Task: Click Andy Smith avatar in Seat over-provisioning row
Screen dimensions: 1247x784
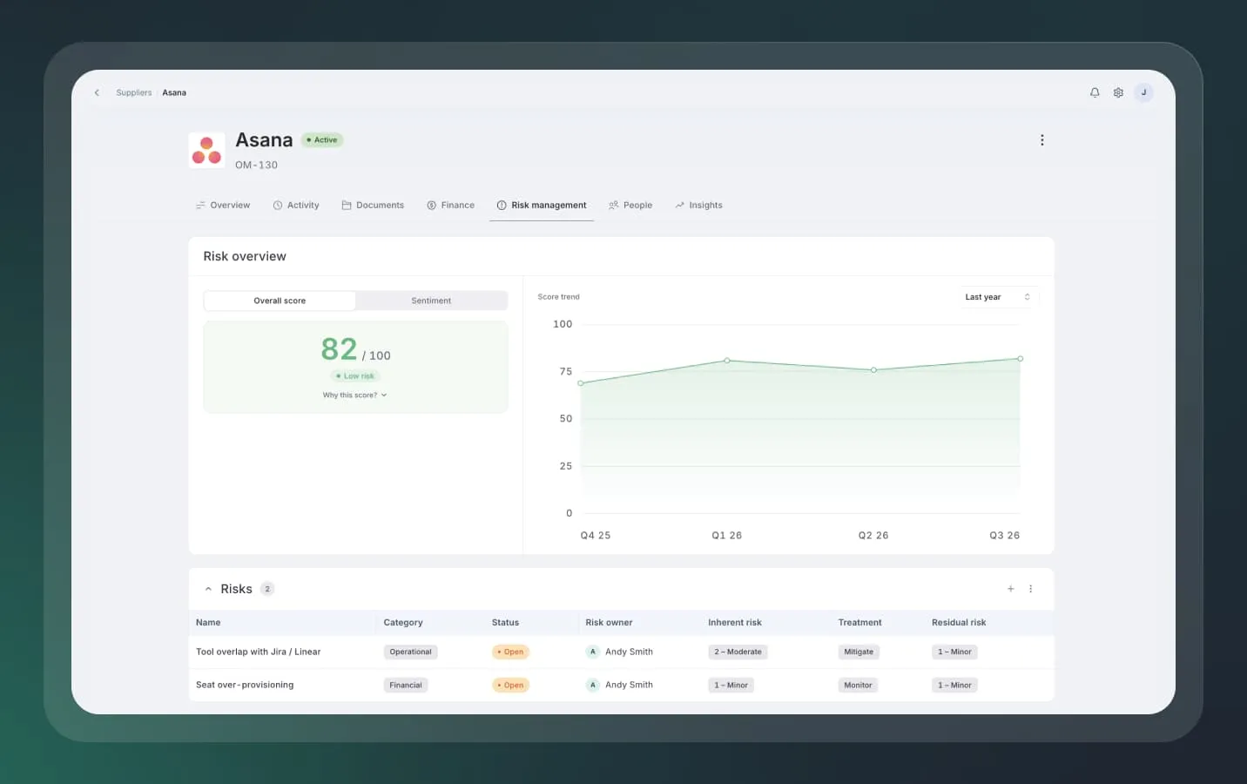Action: tap(593, 686)
